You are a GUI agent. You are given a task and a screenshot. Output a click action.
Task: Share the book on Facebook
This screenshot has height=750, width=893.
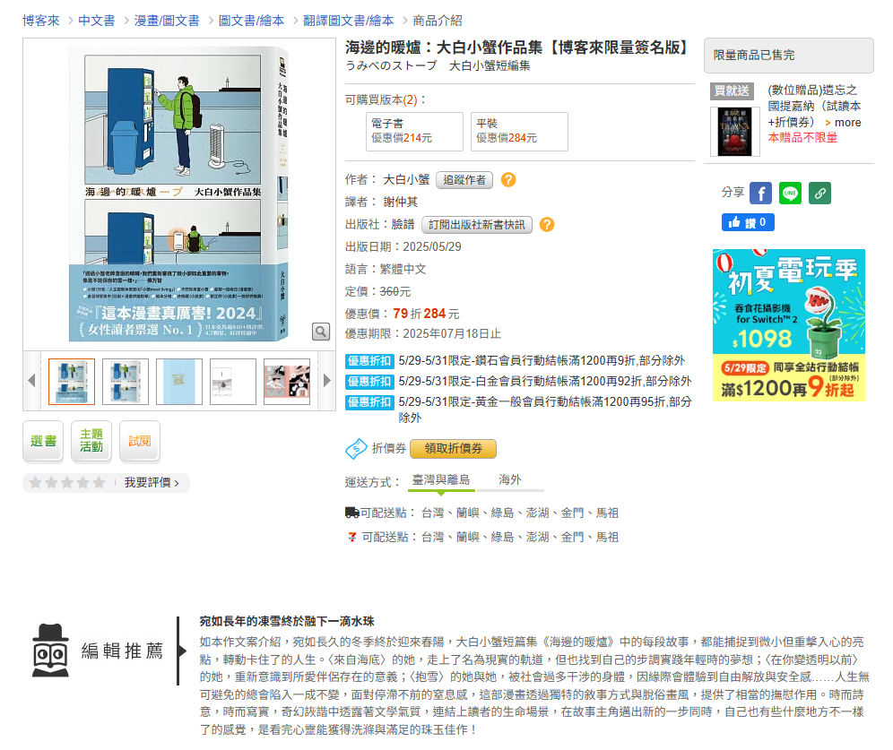coord(760,193)
